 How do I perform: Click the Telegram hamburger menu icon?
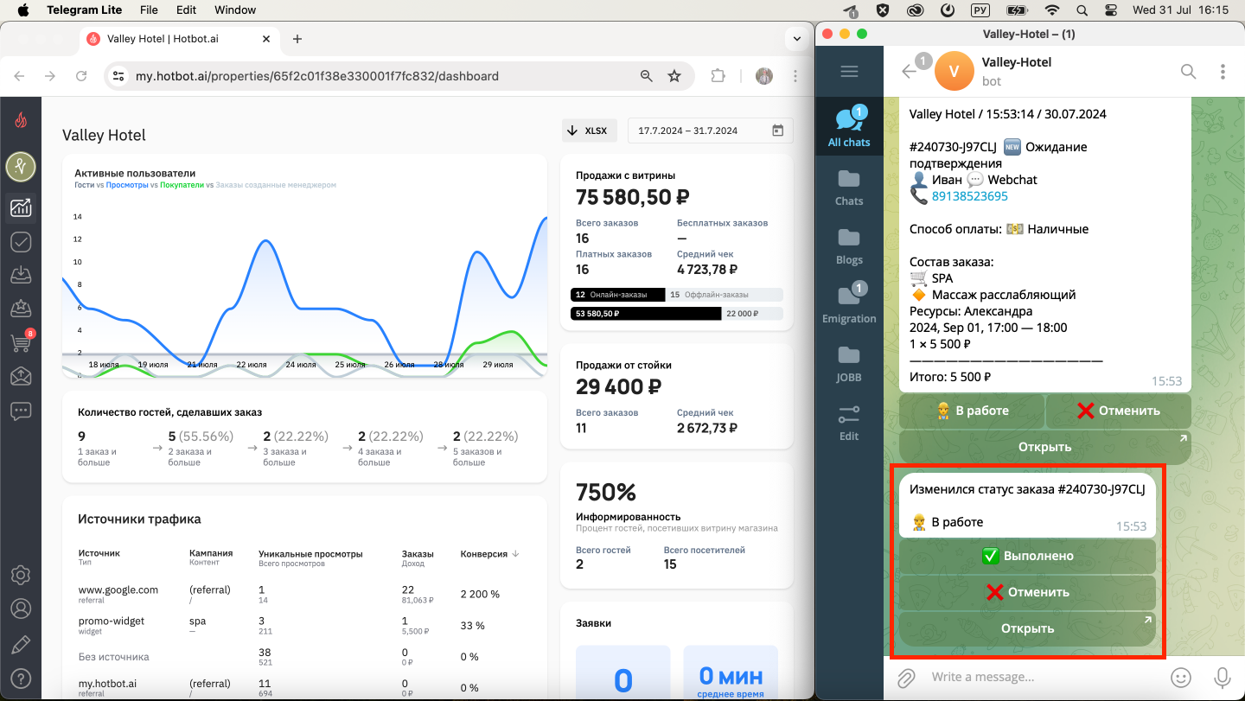(849, 72)
